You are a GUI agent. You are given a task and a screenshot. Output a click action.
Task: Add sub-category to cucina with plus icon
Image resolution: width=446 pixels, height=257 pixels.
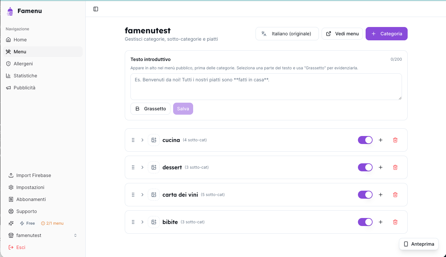tap(381, 140)
